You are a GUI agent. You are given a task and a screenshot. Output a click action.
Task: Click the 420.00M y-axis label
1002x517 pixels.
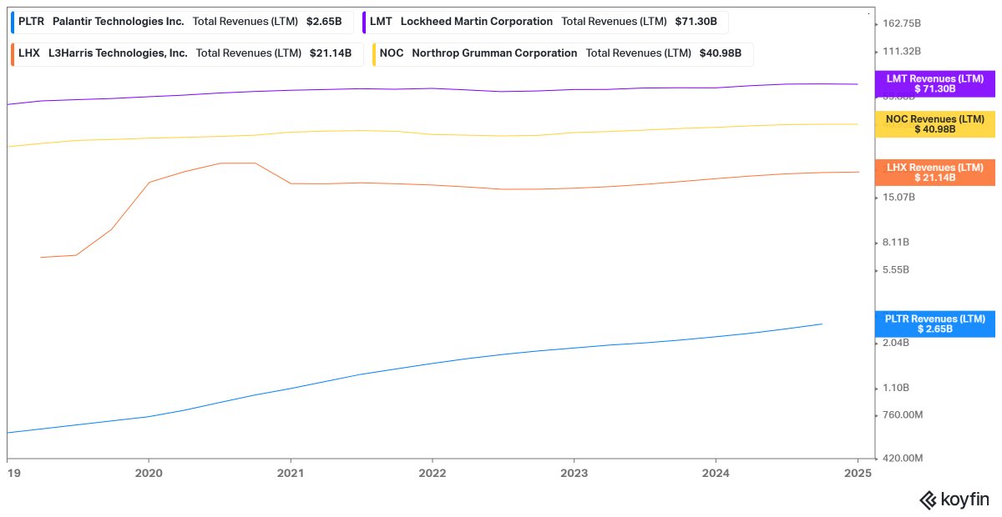(901, 458)
